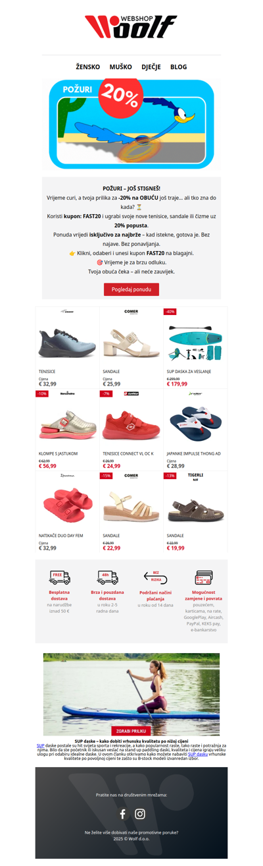Screen dimensions: 263x866
Task: Click the 48h fast delivery truck icon
Action: click(107, 577)
